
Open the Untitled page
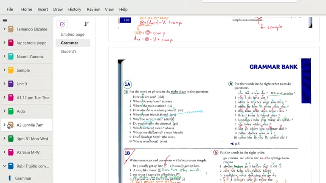(x=73, y=34)
